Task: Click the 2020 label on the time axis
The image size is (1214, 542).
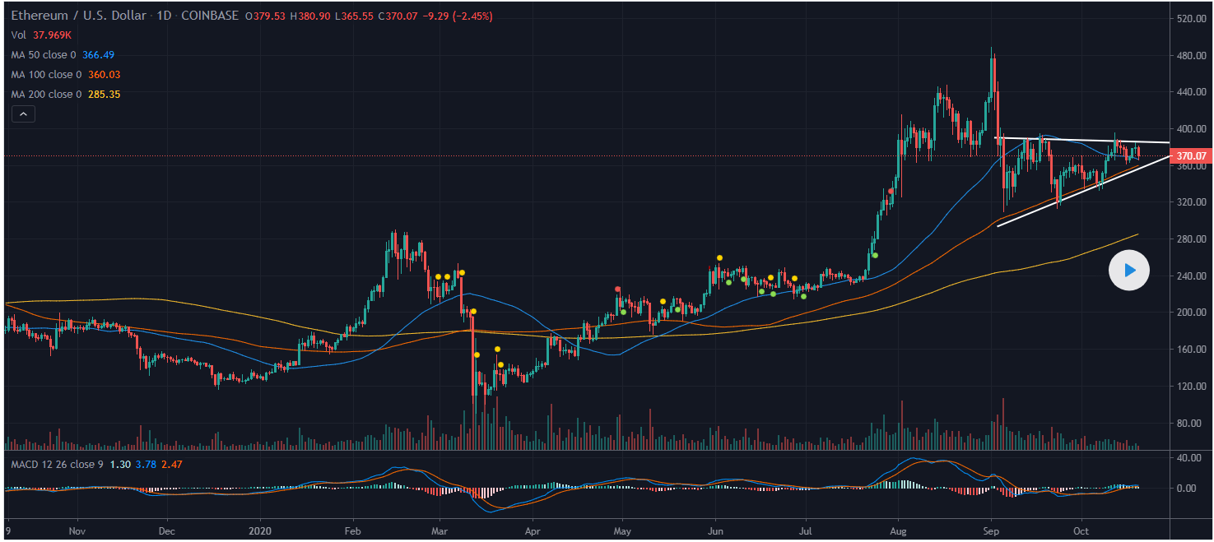Action: [x=260, y=531]
